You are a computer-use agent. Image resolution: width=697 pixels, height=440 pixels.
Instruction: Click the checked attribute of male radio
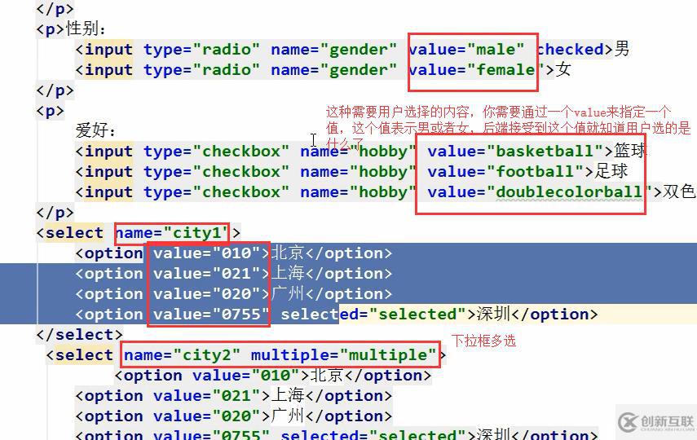(571, 50)
